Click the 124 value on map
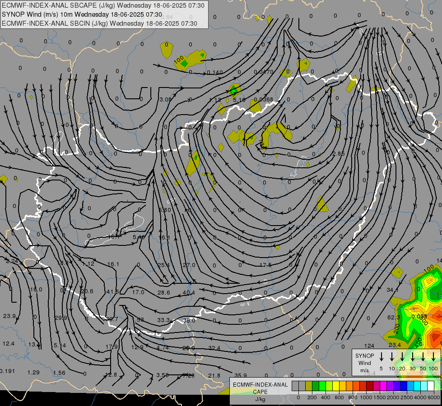This screenshot has width=442, height=406. tap(369, 346)
